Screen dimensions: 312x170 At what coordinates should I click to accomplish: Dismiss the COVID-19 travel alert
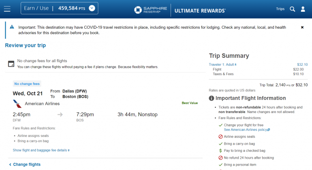point(302,27)
